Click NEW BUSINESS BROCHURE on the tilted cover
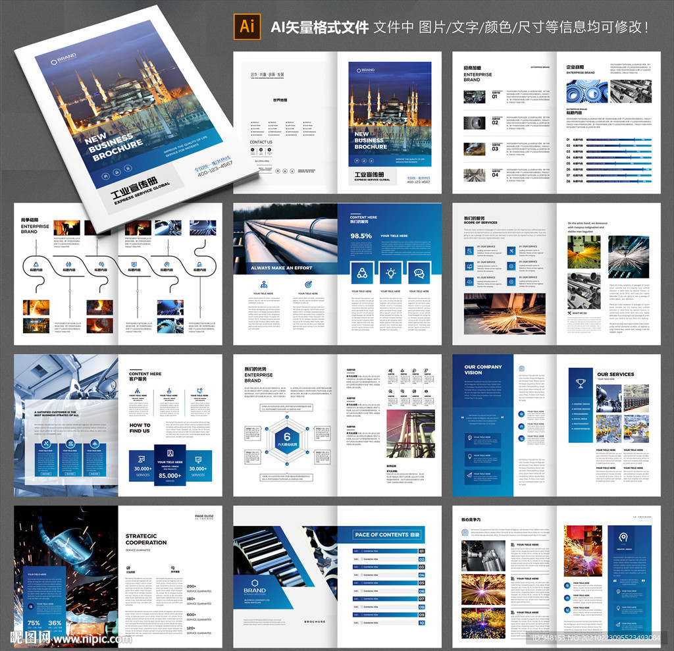 [x=113, y=145]
